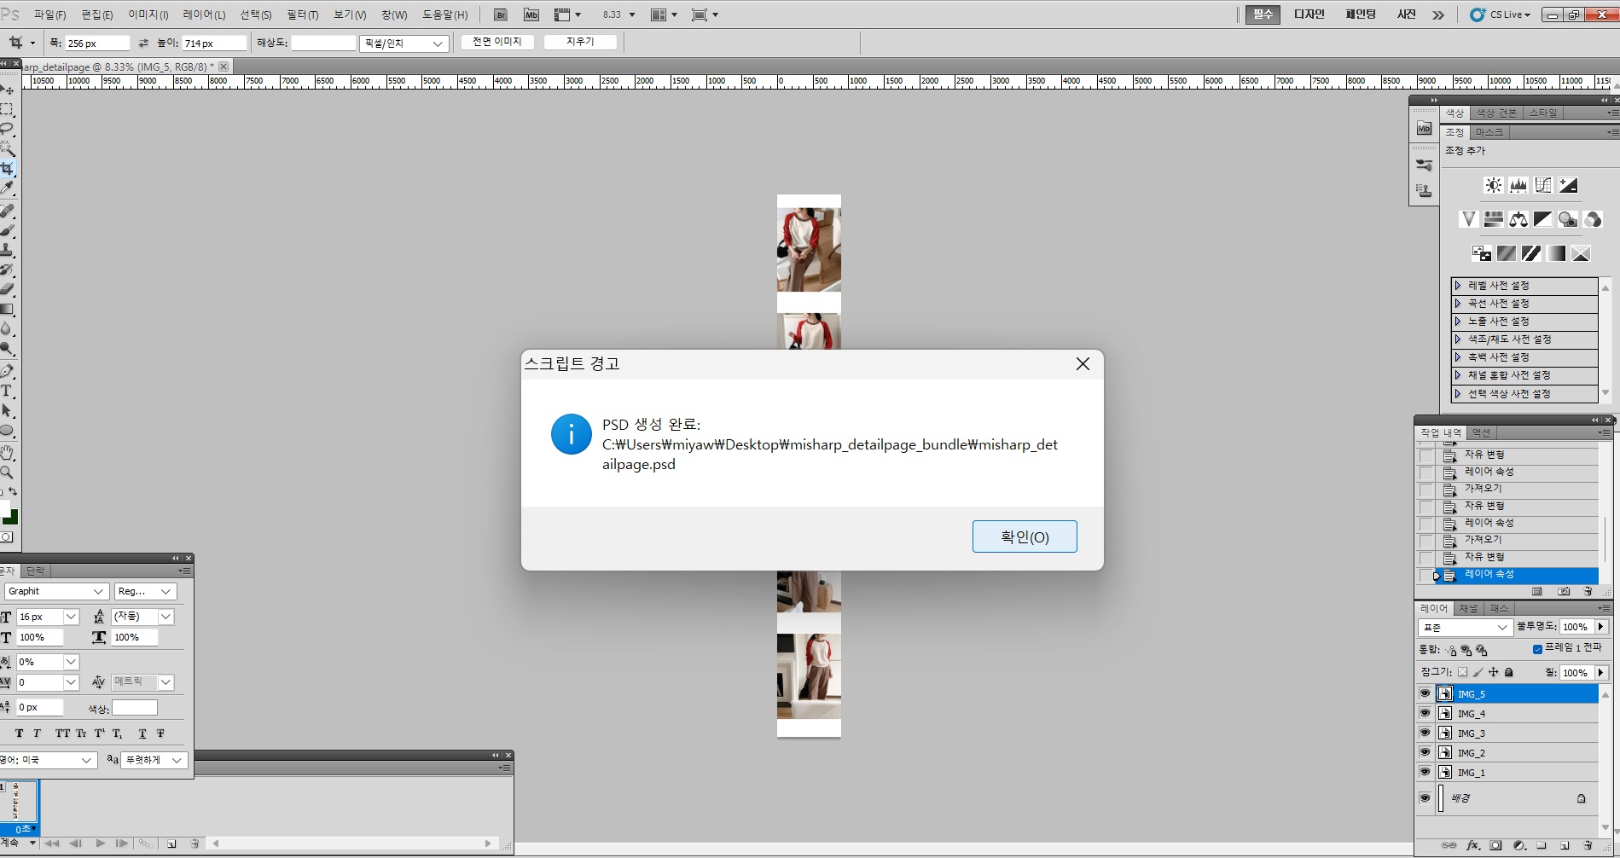Add a Brightness/Contrast adjustment
This screenshot has height=858, width=1620.
[x=1493, y=185]
